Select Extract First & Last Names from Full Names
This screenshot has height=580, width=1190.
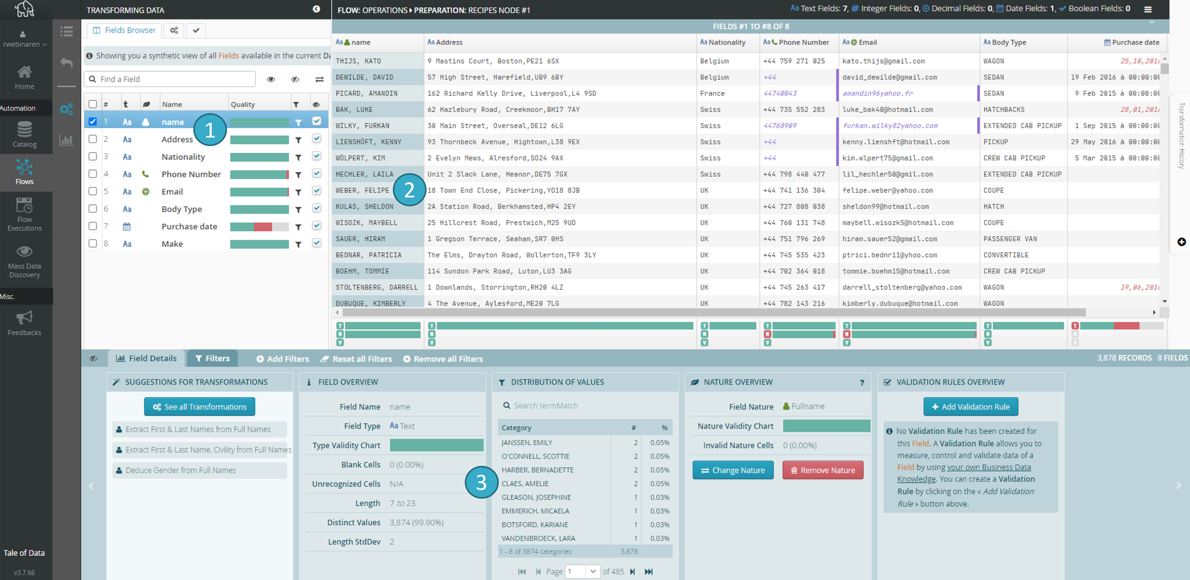[200, 429]
